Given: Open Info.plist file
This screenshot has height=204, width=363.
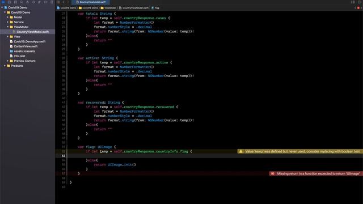Looking at the screenshot, I should point(28,56).
